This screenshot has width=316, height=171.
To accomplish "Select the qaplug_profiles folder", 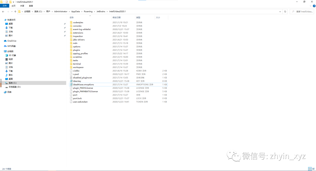I will coord(80,53).
